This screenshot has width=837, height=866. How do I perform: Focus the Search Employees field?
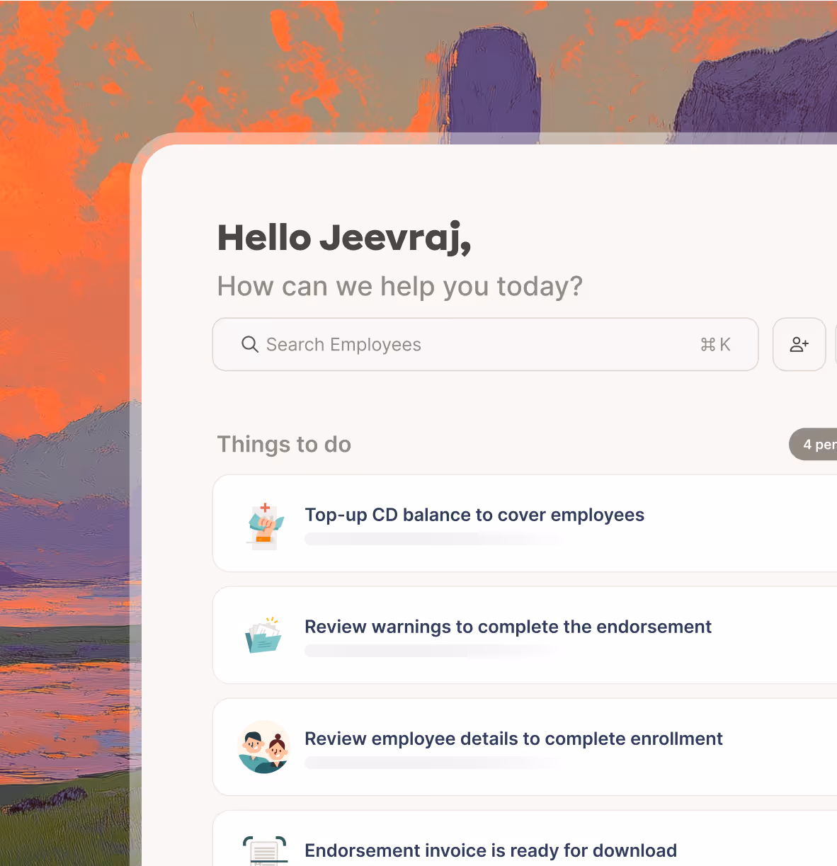click(x=485, y=344)
